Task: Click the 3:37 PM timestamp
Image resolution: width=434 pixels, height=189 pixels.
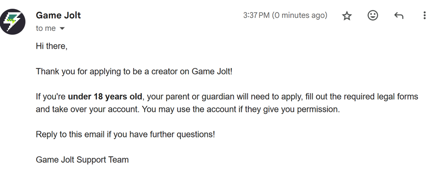Action: click(x=257, y=15)
